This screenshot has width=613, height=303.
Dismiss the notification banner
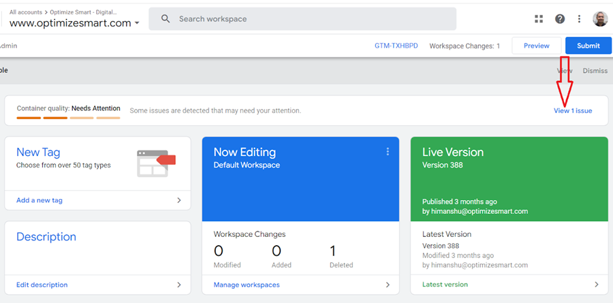pyautogui.click(x=595, y=71)
